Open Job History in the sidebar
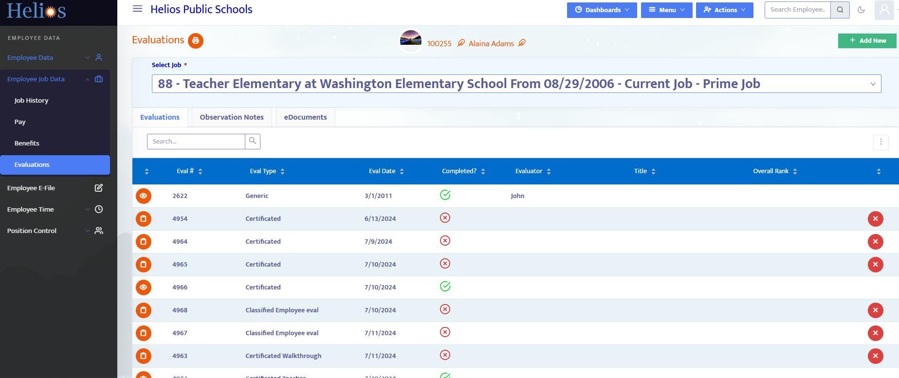 click(31, 100)
